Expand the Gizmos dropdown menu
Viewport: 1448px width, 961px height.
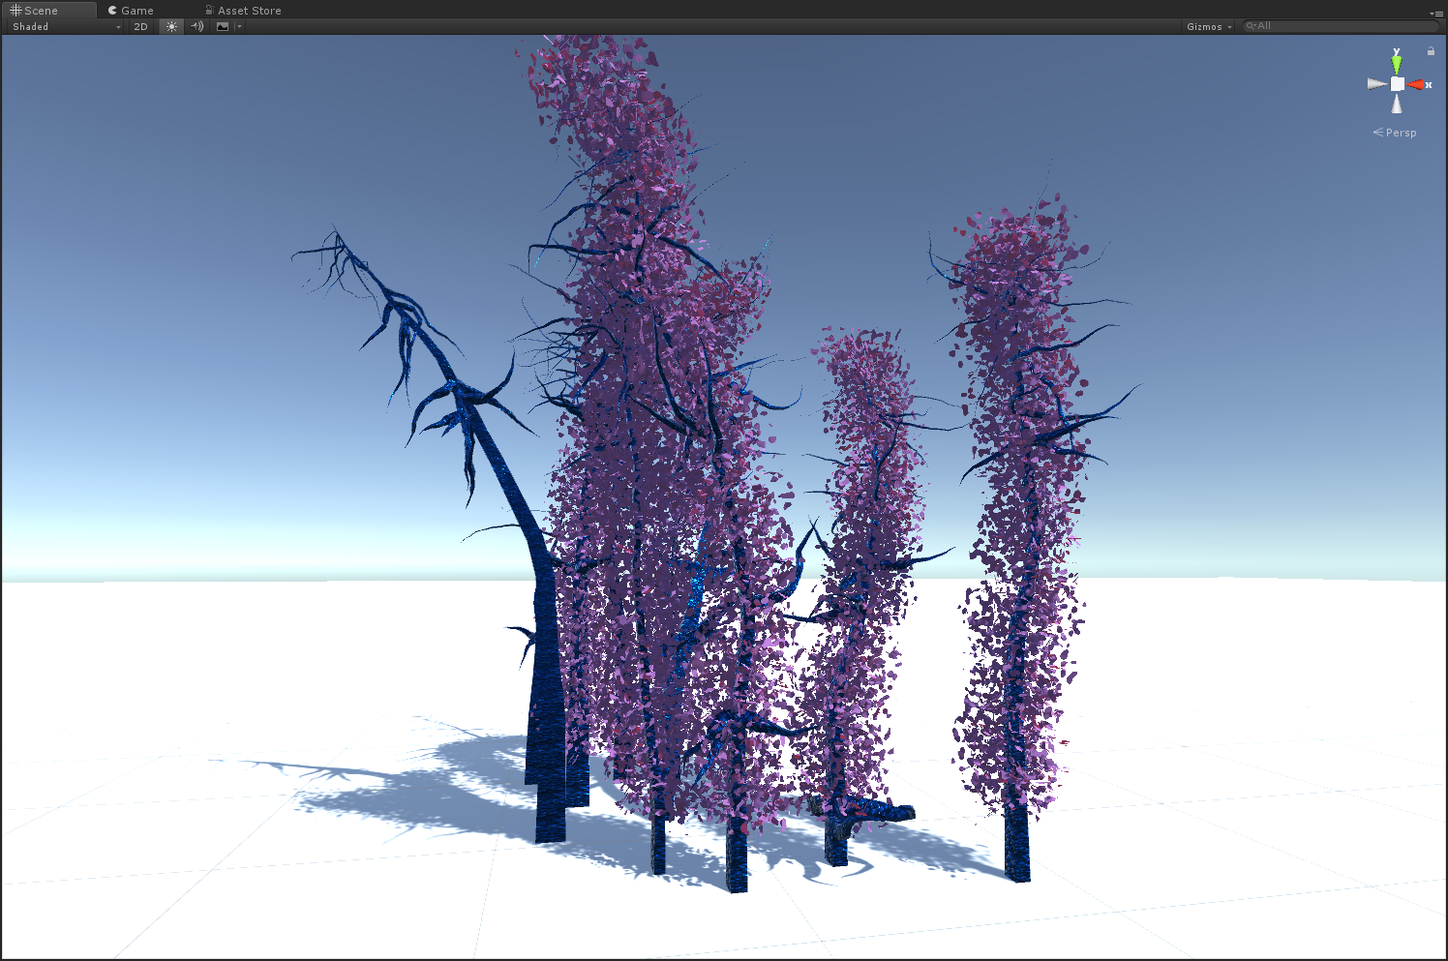1209,26
